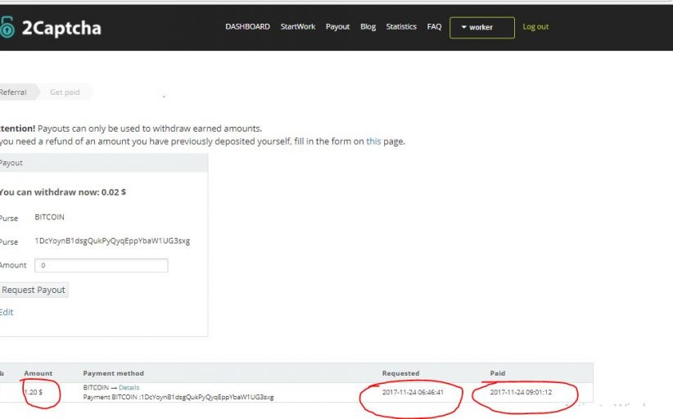
Task: Click into the Amount input field
Action: pyautogui.click(x=102, y=265)
